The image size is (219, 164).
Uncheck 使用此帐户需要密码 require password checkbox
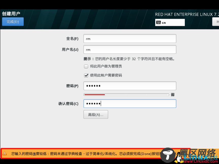pyautogui.click(x=86, y=76)
